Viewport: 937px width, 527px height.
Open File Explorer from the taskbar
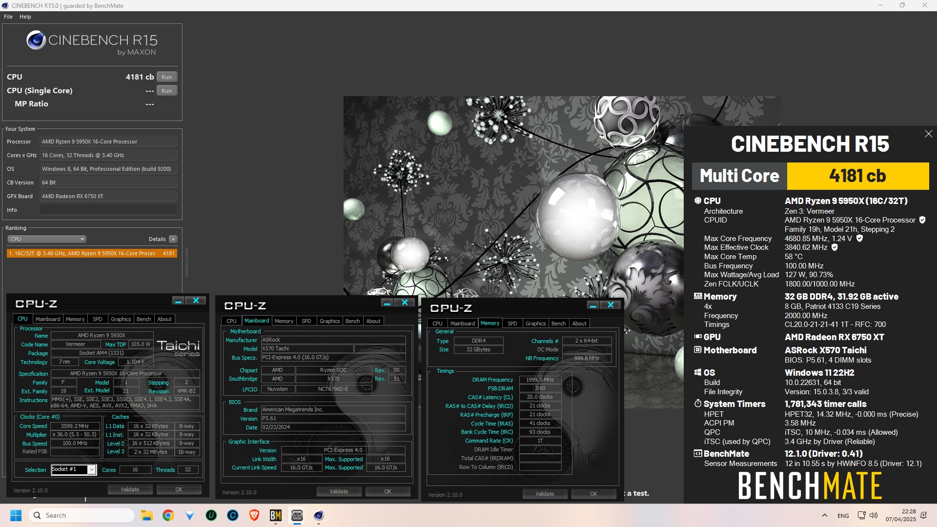point(146,515)
